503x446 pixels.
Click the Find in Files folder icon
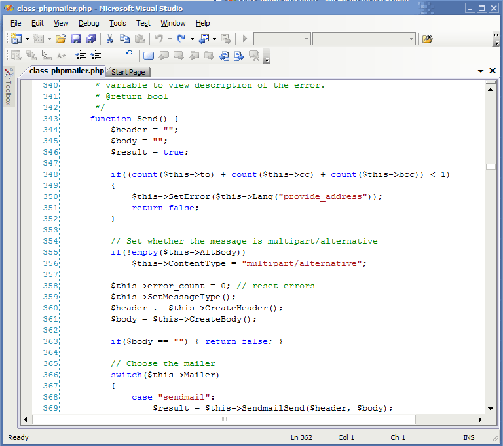pyautogui.click(x=427, y=39)
